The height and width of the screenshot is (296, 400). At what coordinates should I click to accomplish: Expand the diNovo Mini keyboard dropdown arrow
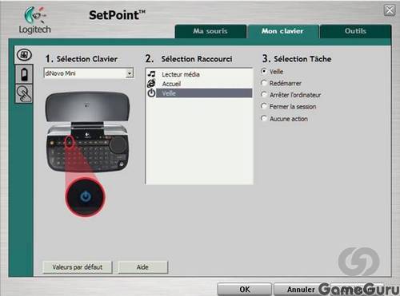click(x=130, y=73)
